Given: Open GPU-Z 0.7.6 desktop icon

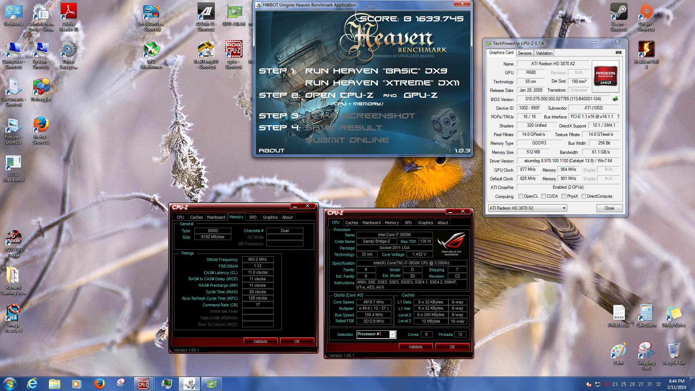Looking at the screenshot, I should (x=234, y=15).
